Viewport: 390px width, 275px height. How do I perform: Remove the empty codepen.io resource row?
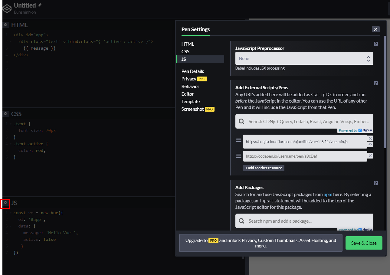pos(371,156)
